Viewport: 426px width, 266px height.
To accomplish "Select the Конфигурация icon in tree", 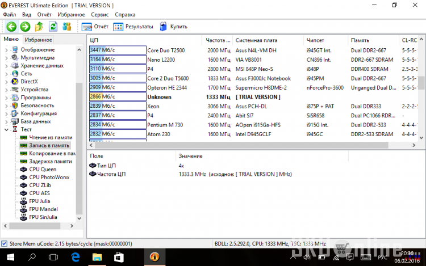I will 15,113.
